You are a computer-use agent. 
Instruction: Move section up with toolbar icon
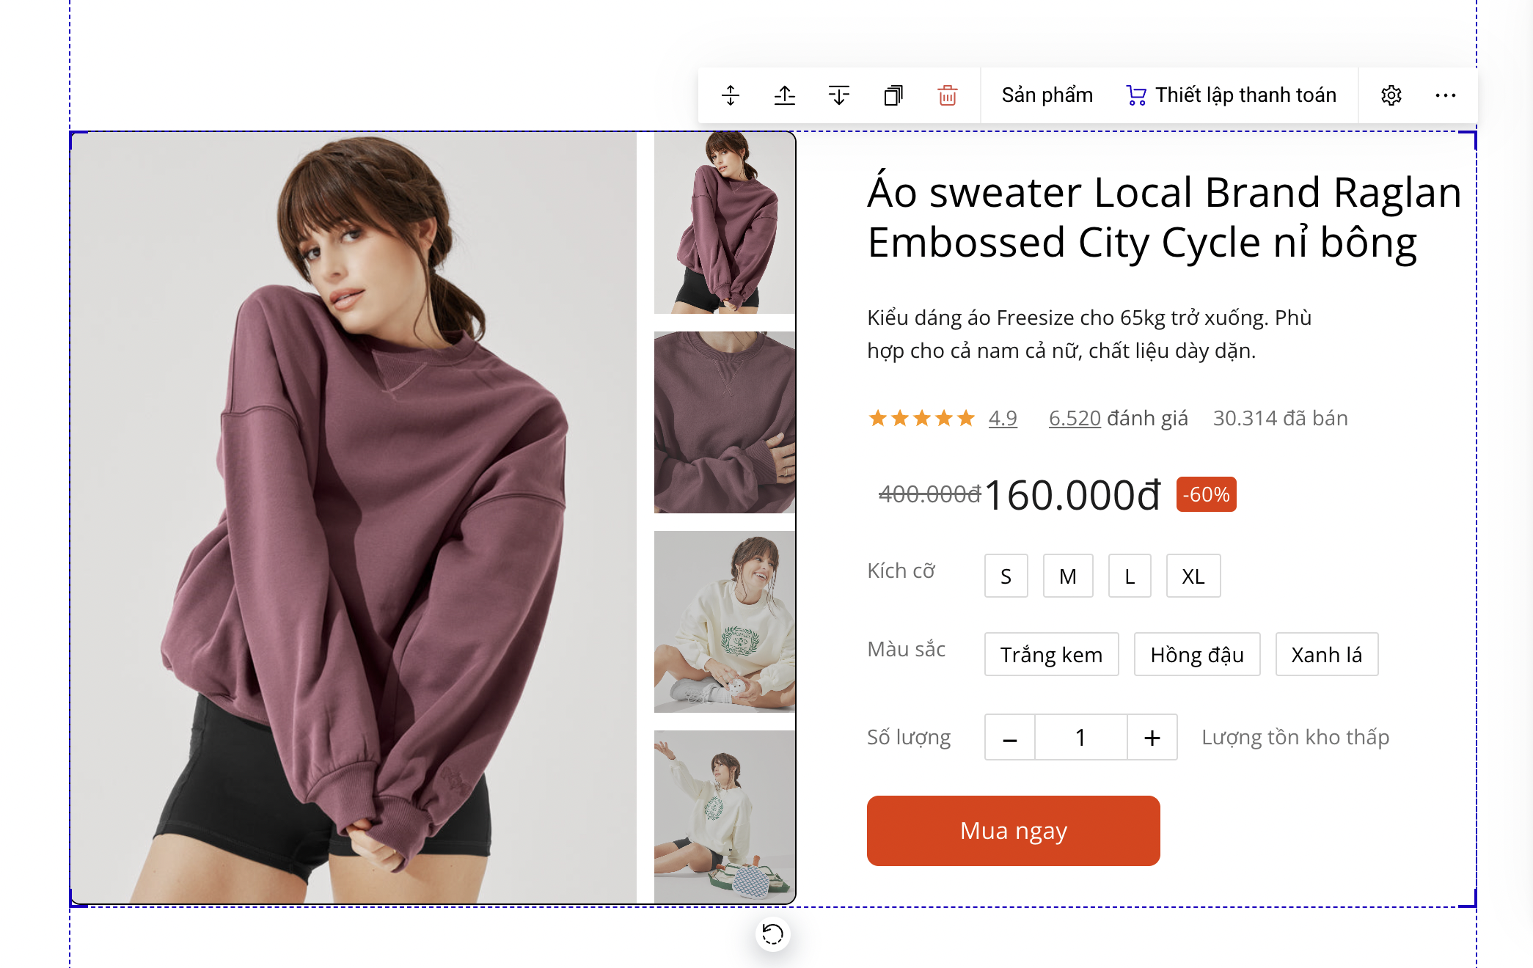[785, 95]
